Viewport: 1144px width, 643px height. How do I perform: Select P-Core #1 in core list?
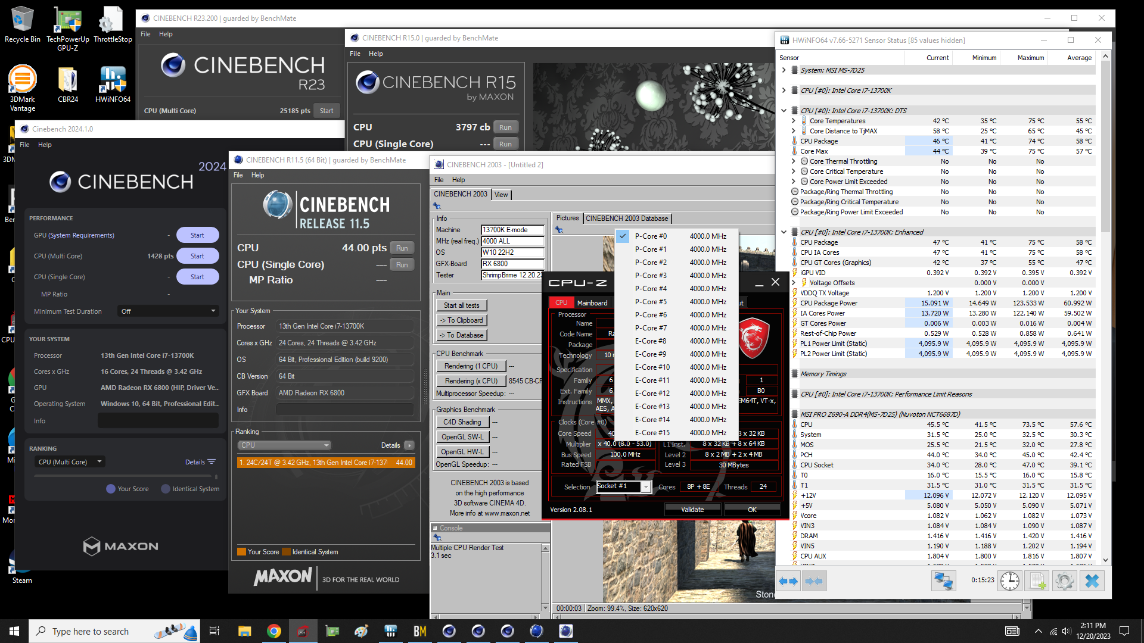(677, 249)
